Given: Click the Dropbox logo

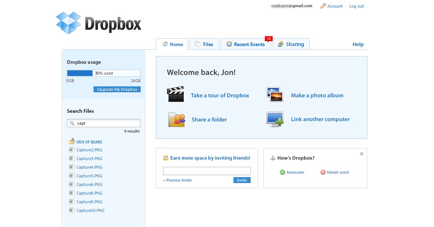Looking at the screenshot, I should coord(98,23).
